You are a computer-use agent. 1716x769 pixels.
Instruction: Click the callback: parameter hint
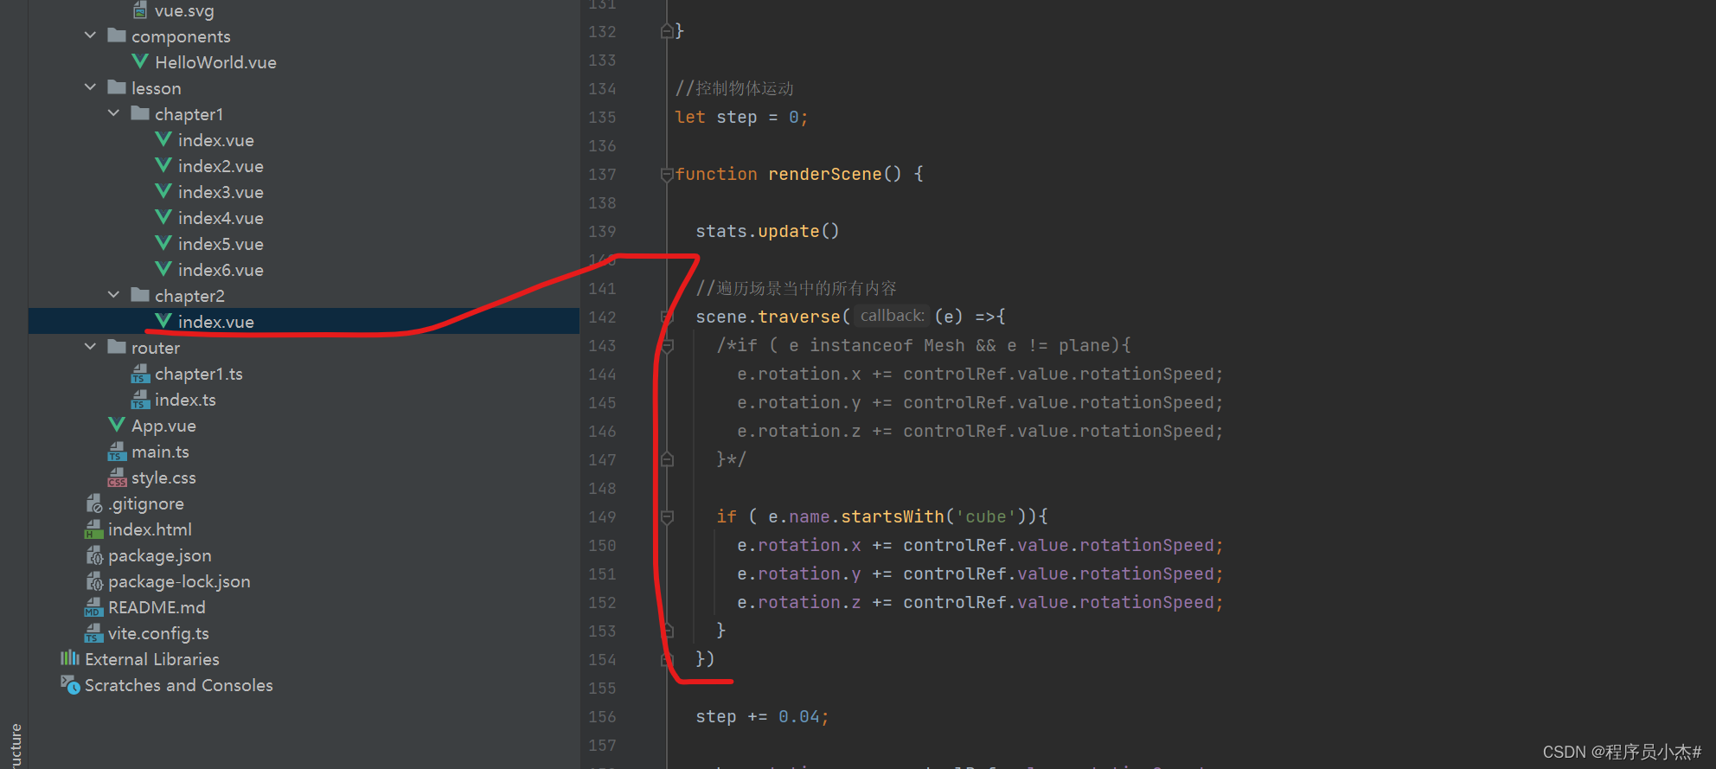[892, 317]
